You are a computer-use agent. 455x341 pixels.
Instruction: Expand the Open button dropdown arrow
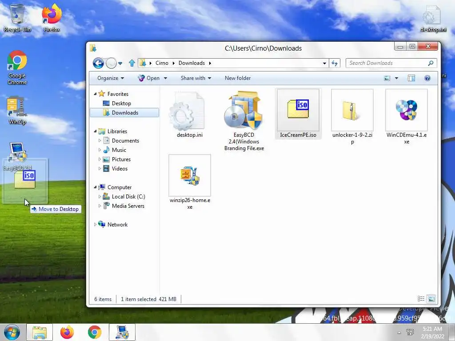pyautogui.click(x=165, y=78)
